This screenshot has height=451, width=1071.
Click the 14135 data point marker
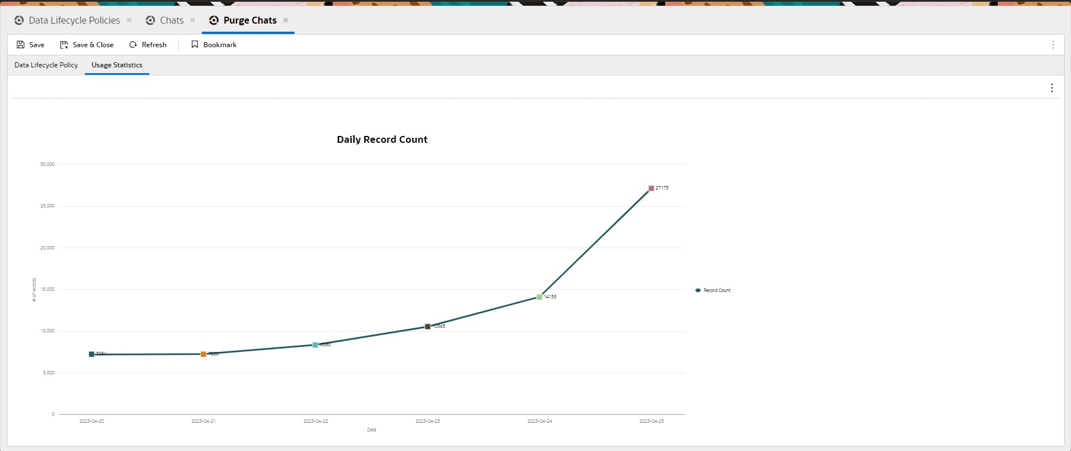coord(540,297)
